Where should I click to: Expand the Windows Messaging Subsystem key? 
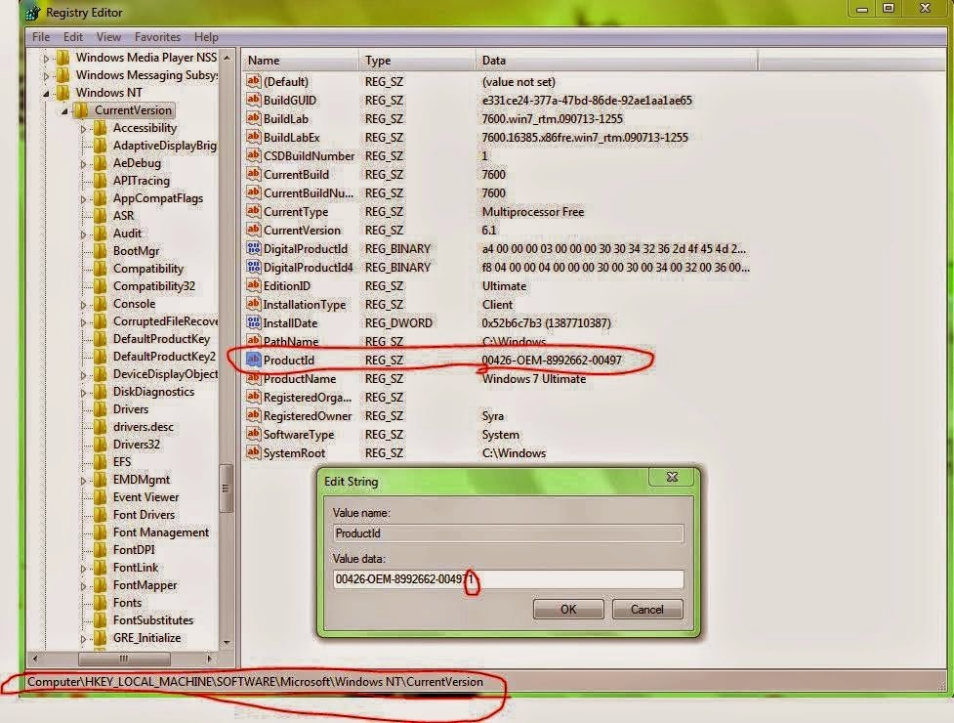[x=46, y=76]
